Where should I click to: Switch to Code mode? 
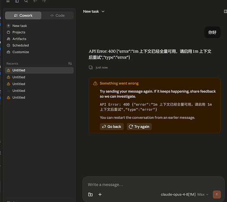(57, 15)
